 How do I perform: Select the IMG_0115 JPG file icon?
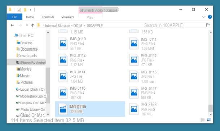click(x=134, y=76)
